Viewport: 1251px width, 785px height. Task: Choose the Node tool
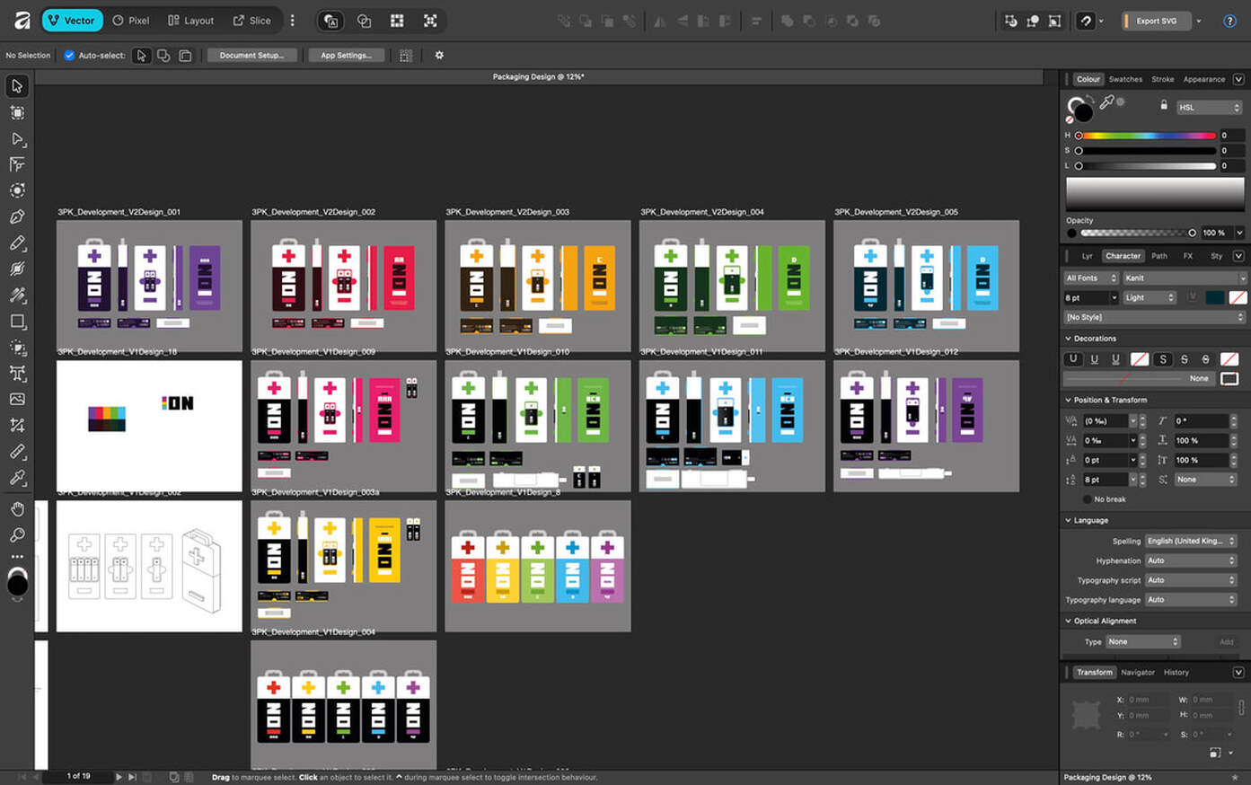coord(17,139)
